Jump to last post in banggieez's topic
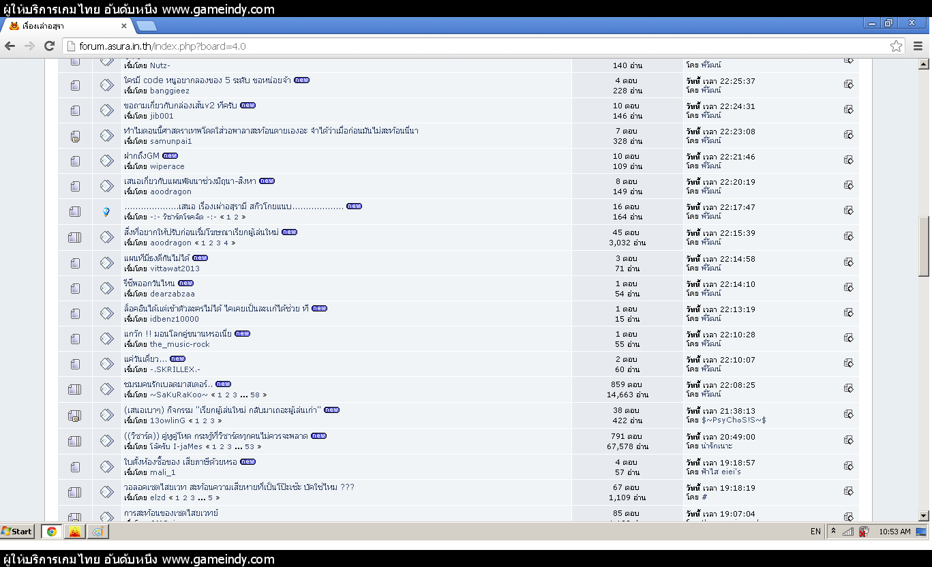Screen dimensions: 932x567 point(848,85)
